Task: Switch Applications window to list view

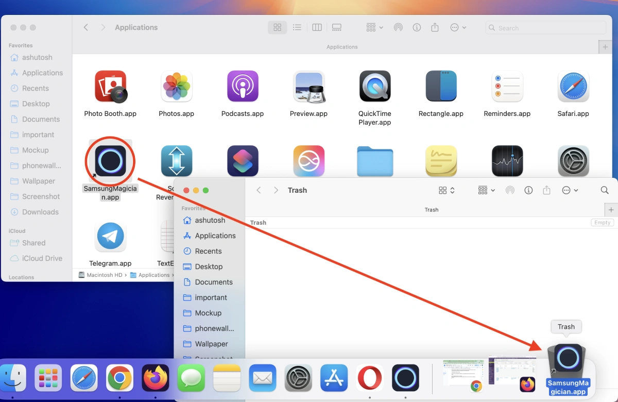Action: point(297,27)
